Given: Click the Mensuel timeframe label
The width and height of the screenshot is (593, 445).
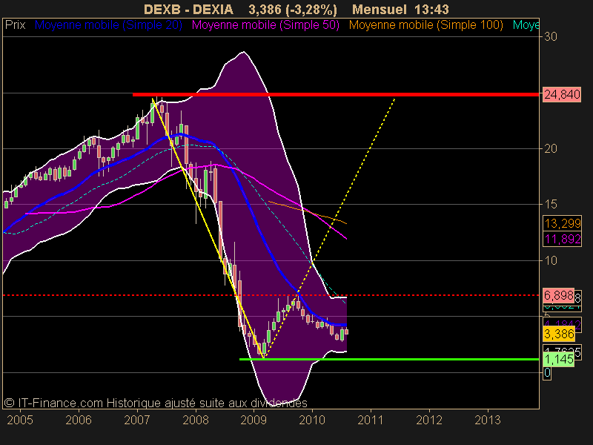Looking at the screenshot, I should tap(380, 9).
